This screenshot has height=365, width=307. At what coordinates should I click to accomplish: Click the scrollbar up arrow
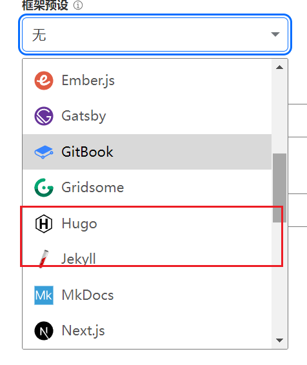click(279, 68)
